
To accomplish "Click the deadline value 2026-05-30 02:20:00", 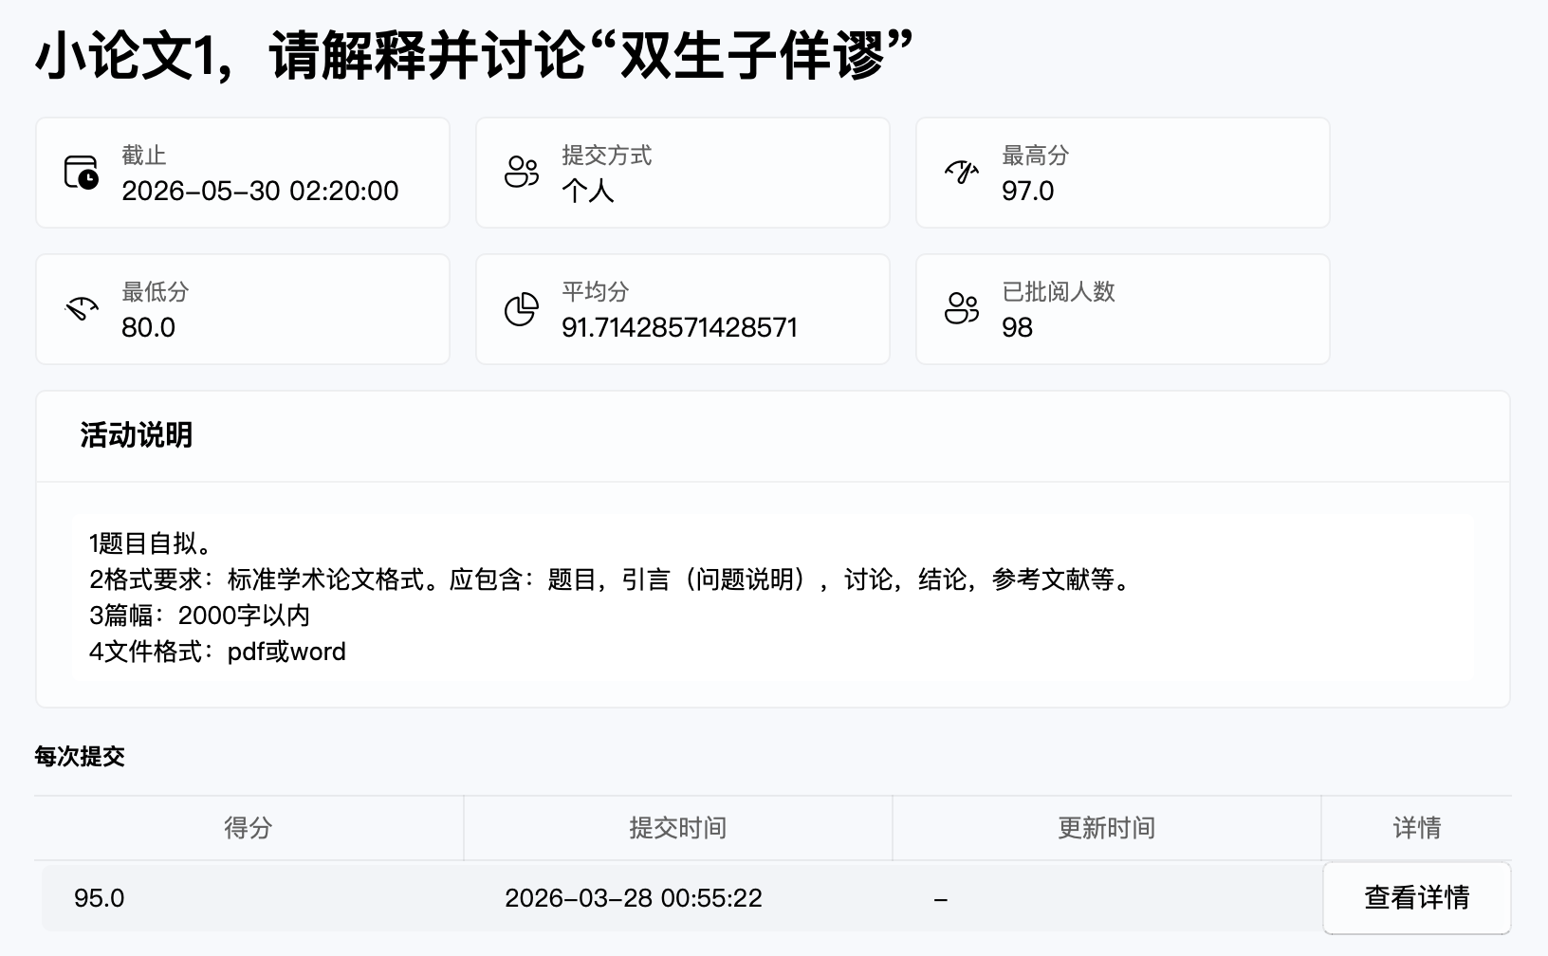I will pyautogui.click(x=260, y=191).
